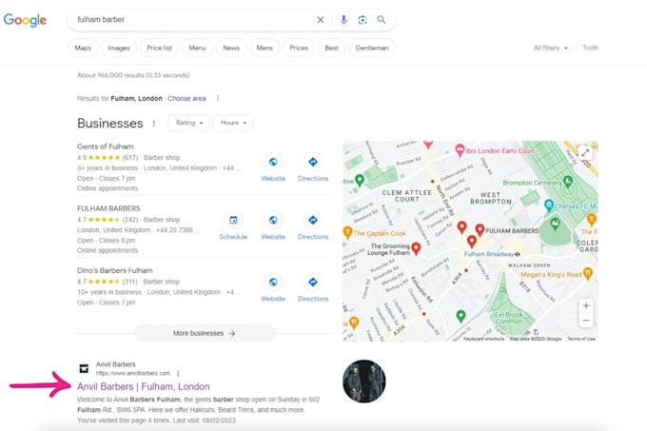Click the ibis London Earls Court map pin
This screenshot has width=647, height=431.
coord(460,150)
